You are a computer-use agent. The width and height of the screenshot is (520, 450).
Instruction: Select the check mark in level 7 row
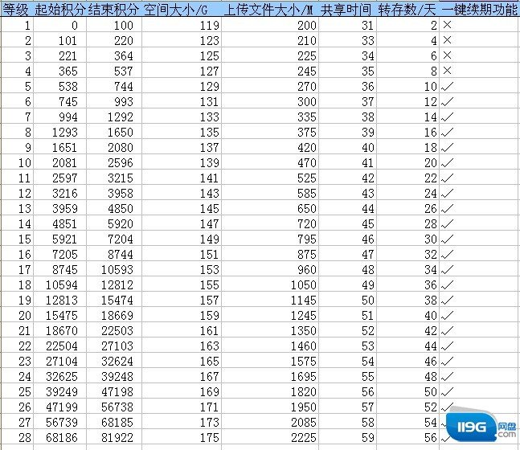(448, 117)
